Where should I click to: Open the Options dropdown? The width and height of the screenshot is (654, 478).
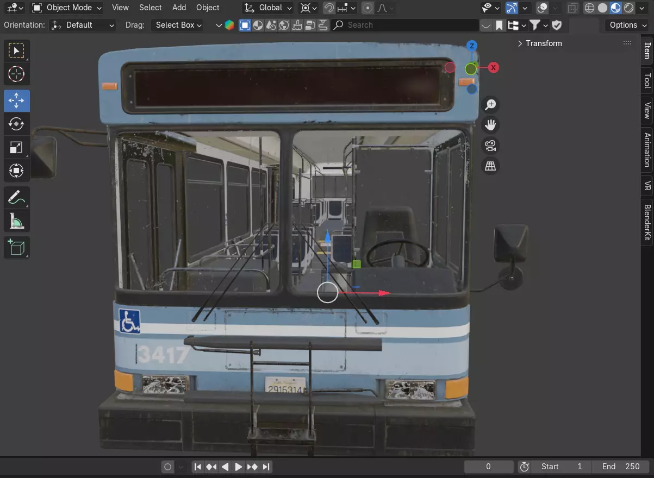pyautogui.click(x=627, y=25)
